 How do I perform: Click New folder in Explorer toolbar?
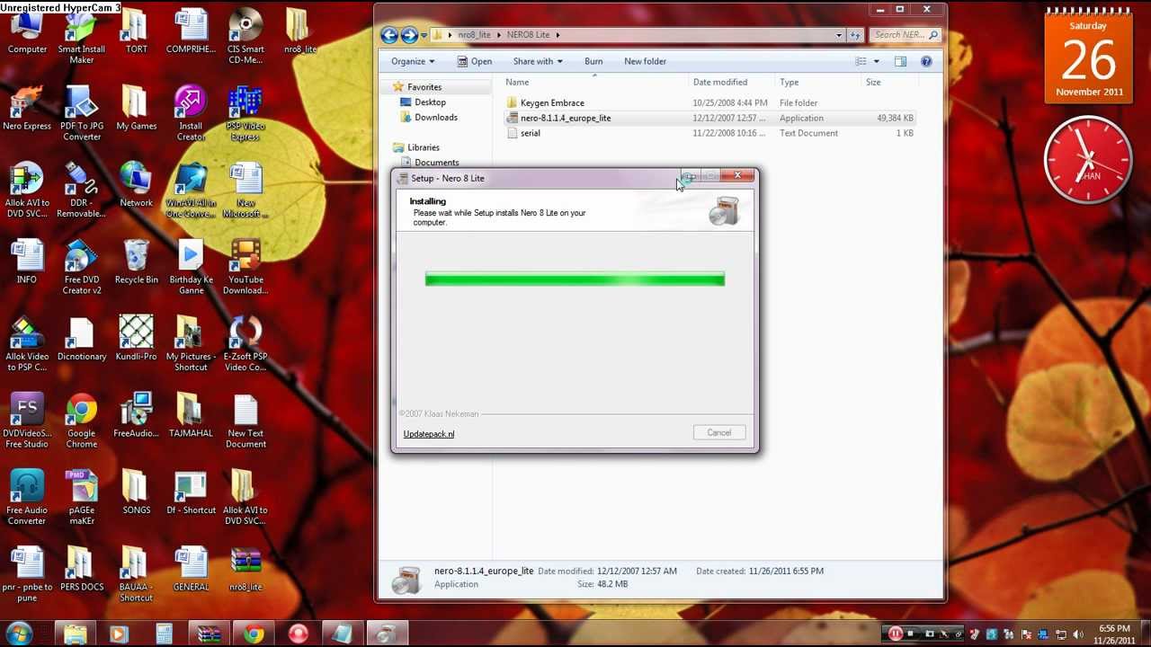click(x=645, y=61)
